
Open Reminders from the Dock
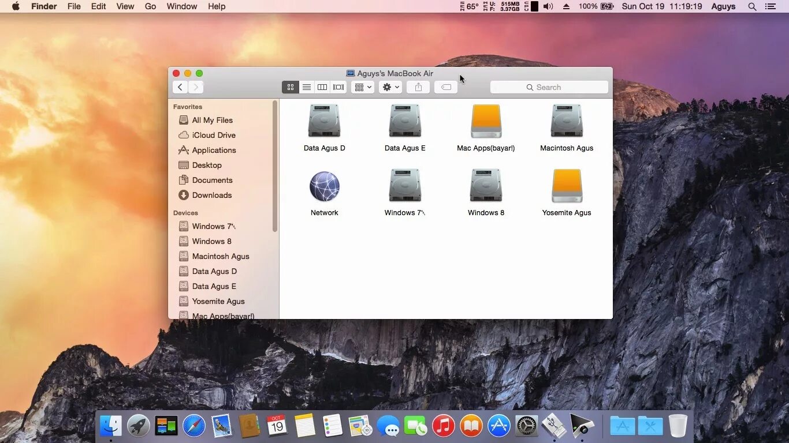(333, 426)
